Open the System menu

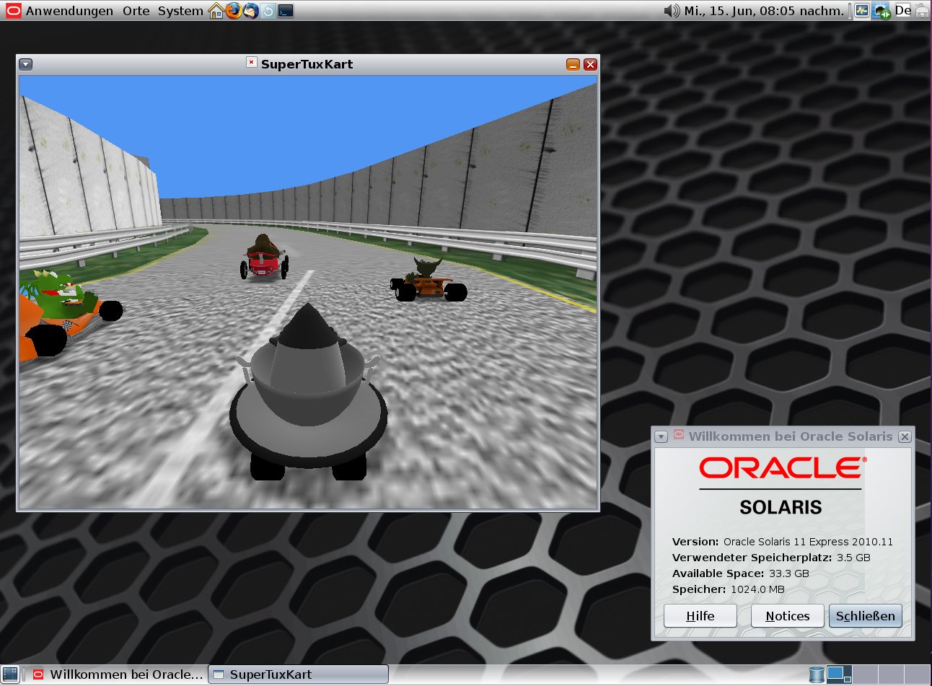180,11
